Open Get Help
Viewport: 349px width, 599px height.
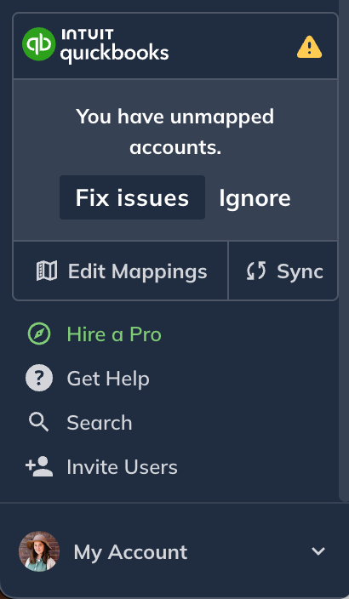coord(108,379)
